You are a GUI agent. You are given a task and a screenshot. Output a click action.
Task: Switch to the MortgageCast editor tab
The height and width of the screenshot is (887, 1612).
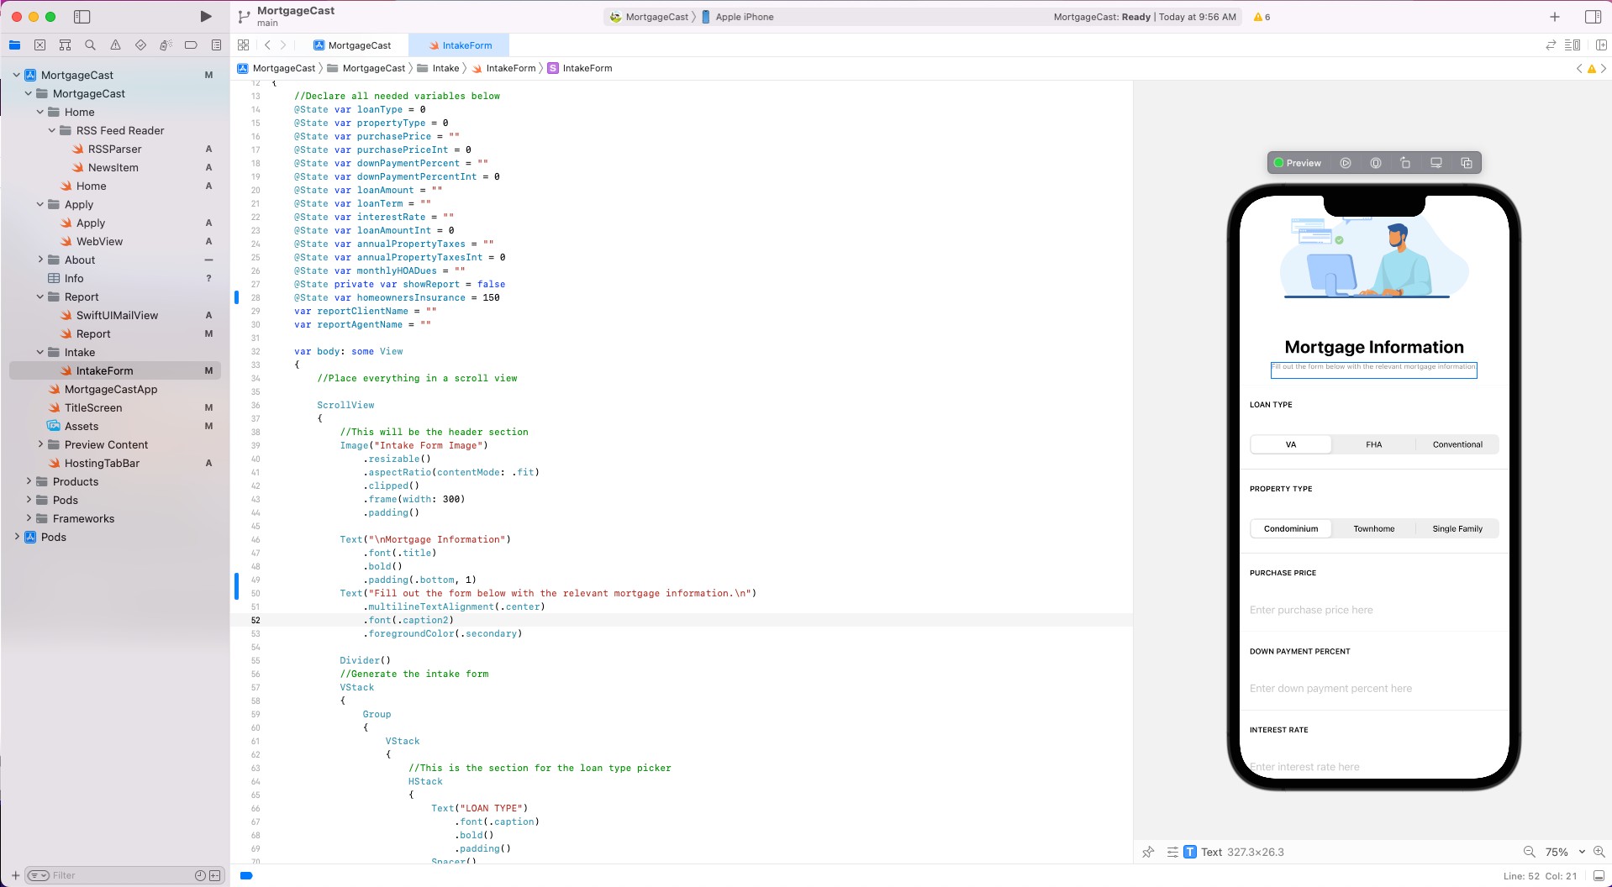tap(360, 45)
